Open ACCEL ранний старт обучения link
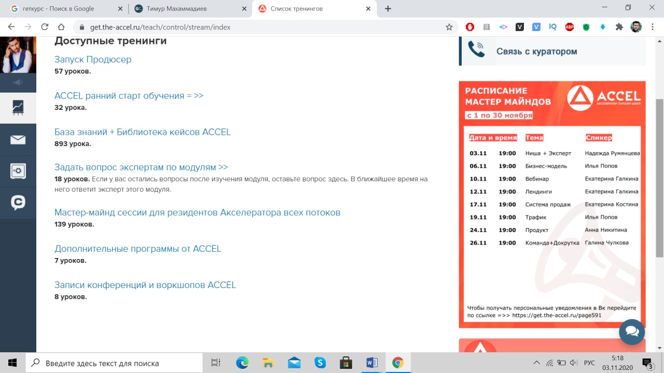664x373 pixels. (x=129, y=96)
